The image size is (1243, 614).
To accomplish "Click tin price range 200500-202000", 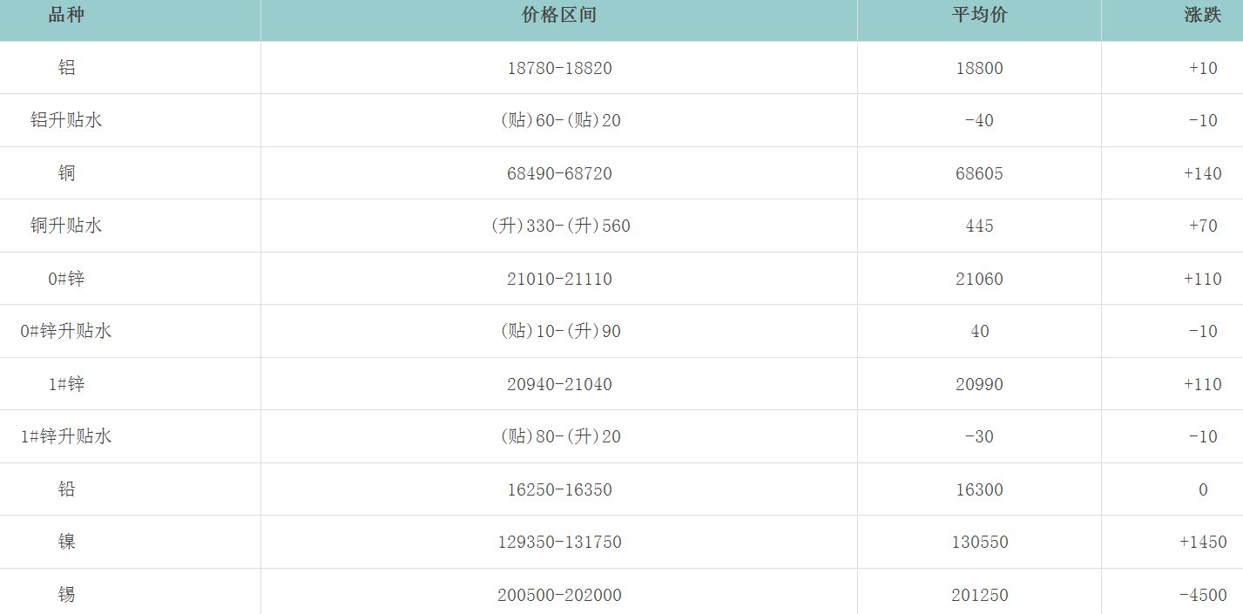I will [559, 595].
